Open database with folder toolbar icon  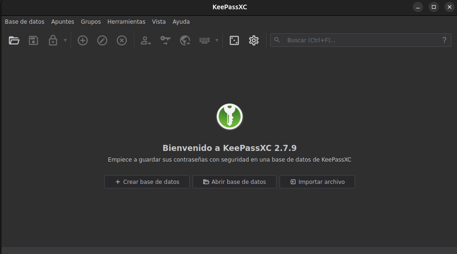pyautogui.click(x=14, y=40)
